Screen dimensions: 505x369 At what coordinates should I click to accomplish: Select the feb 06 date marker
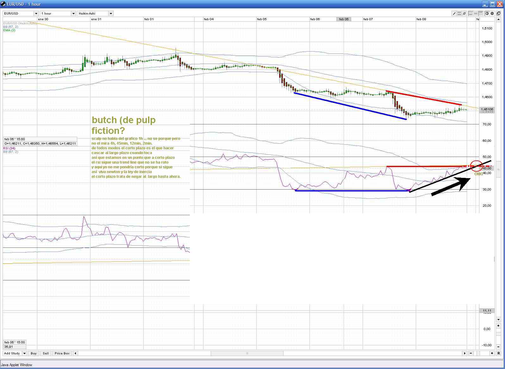tap(344, 19)
